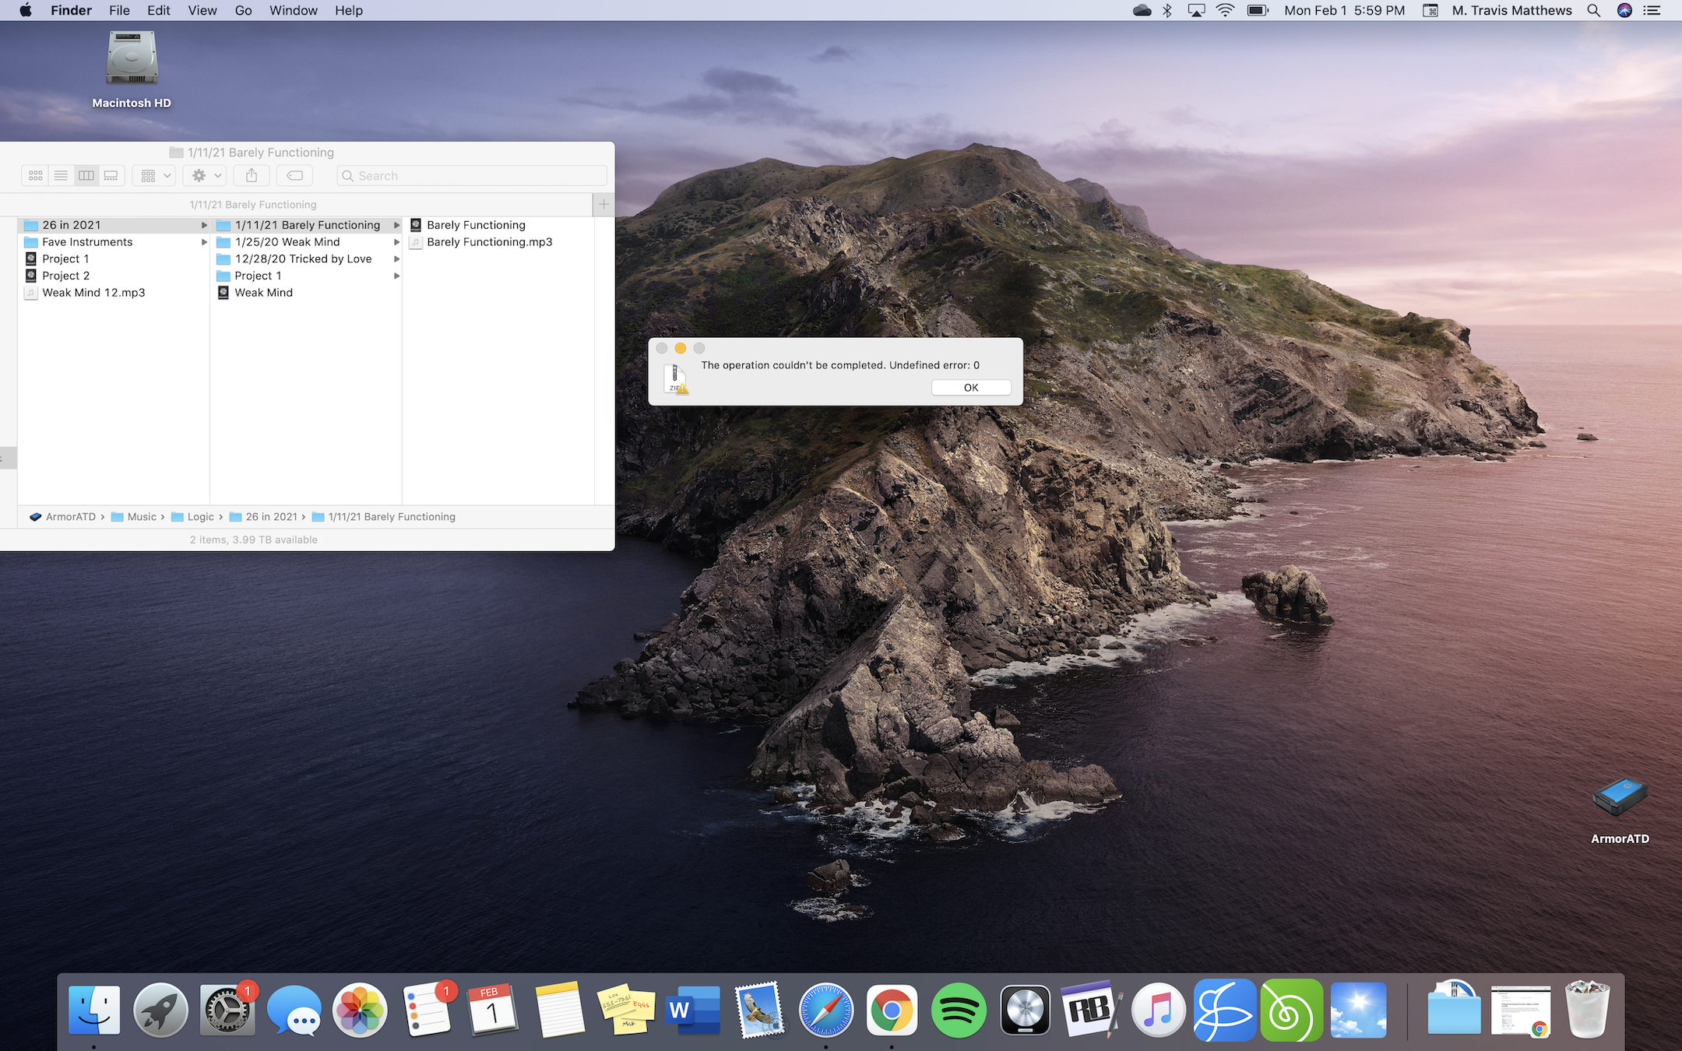Image resolution: width=1682 pixels, height=1051 pixels.
Task: Click OK on the error dialog
Action: point(970,388)
